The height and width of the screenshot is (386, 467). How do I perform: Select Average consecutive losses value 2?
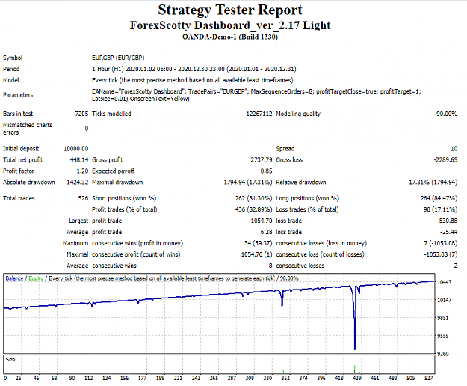tap(455, 266)
